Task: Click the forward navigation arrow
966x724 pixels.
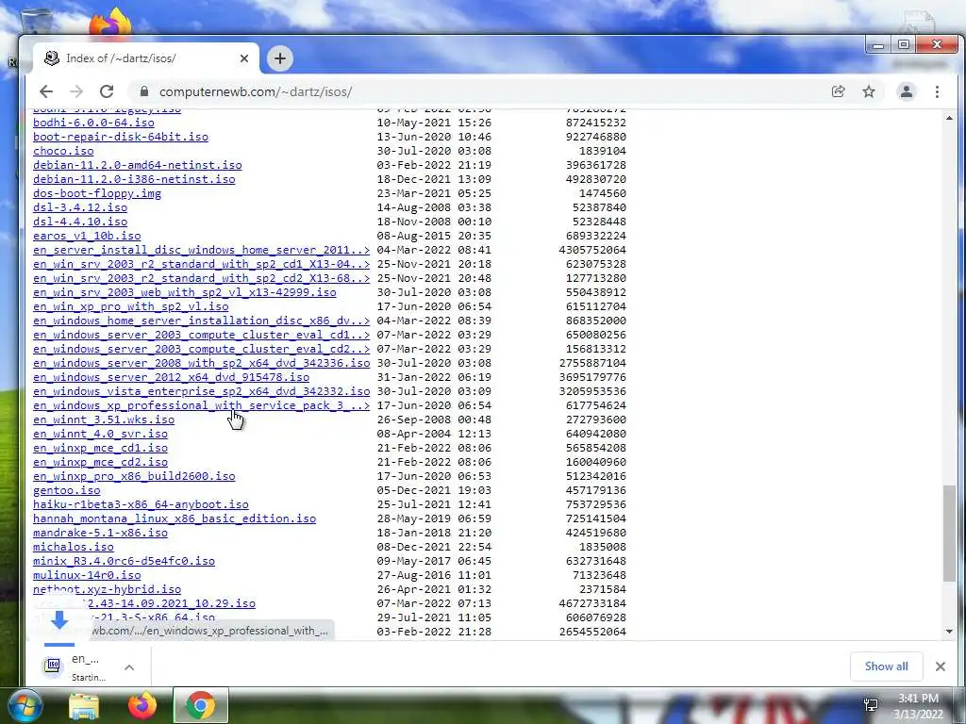Action: [76, 91]
